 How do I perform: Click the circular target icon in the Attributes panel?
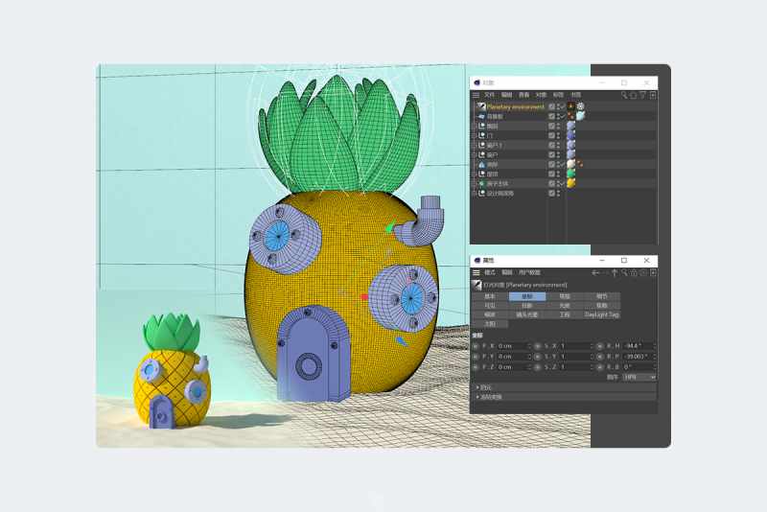[643, 273]
